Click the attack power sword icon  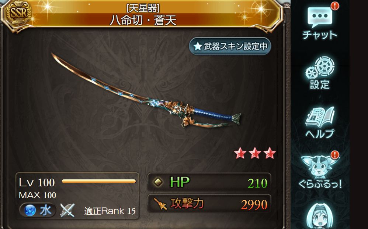[x=160, y=204]
